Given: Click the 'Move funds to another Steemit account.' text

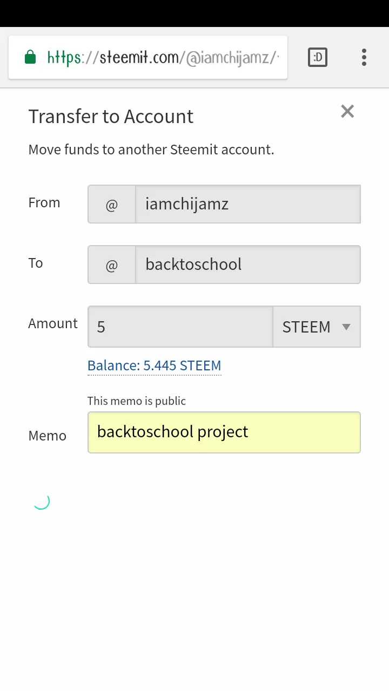Looking at the screenshot, I should coord(151,150).
